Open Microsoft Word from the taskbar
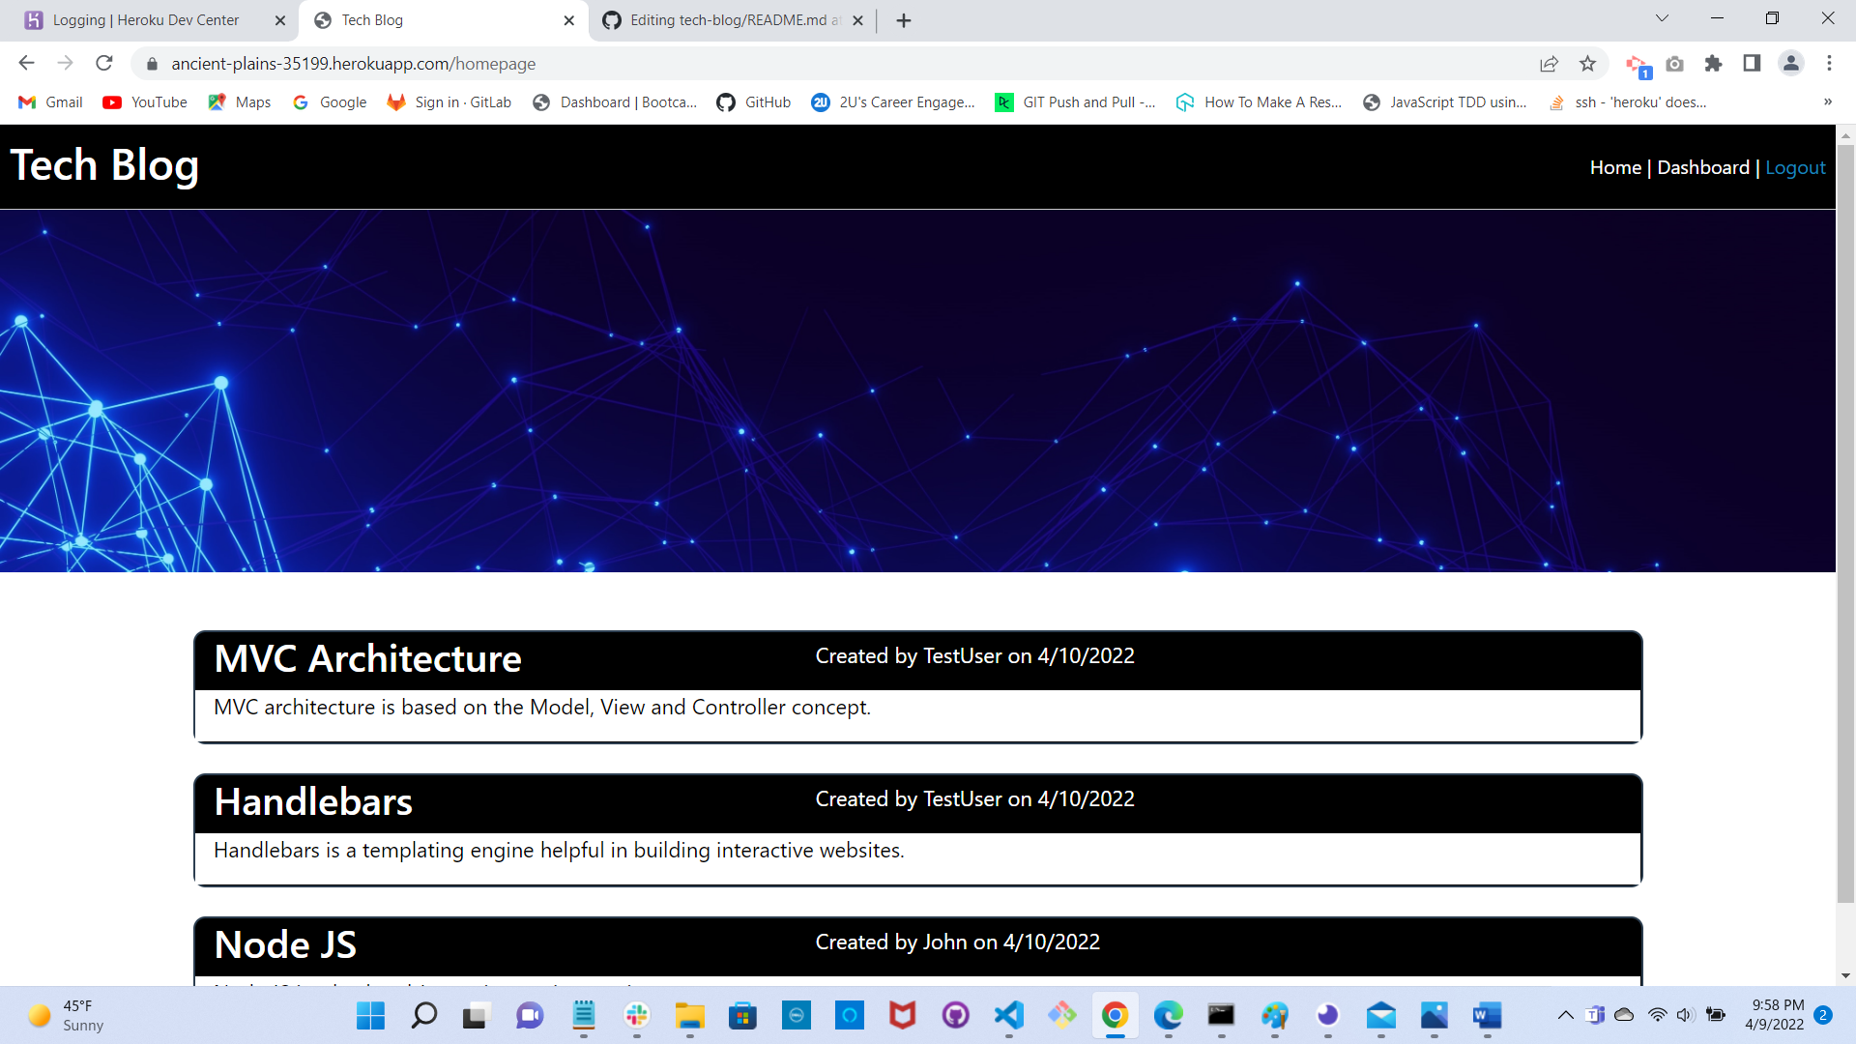 tap(1488, 1016)
